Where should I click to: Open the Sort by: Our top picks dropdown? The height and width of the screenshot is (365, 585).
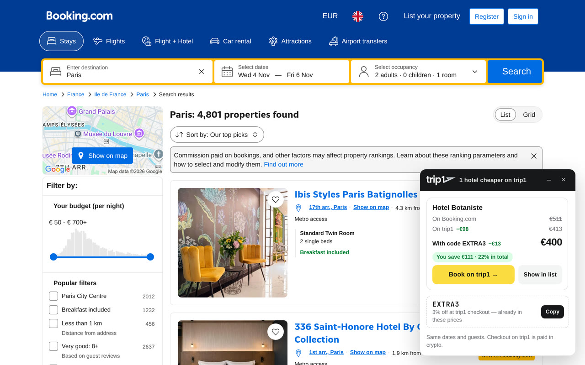pos(217,135)
